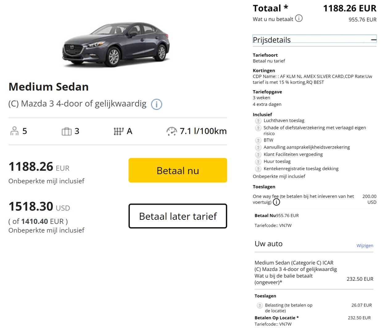
Task: Click help icon for Aanvulling aansprakelijkheidsverzekering
Action: tap(258, 148)
